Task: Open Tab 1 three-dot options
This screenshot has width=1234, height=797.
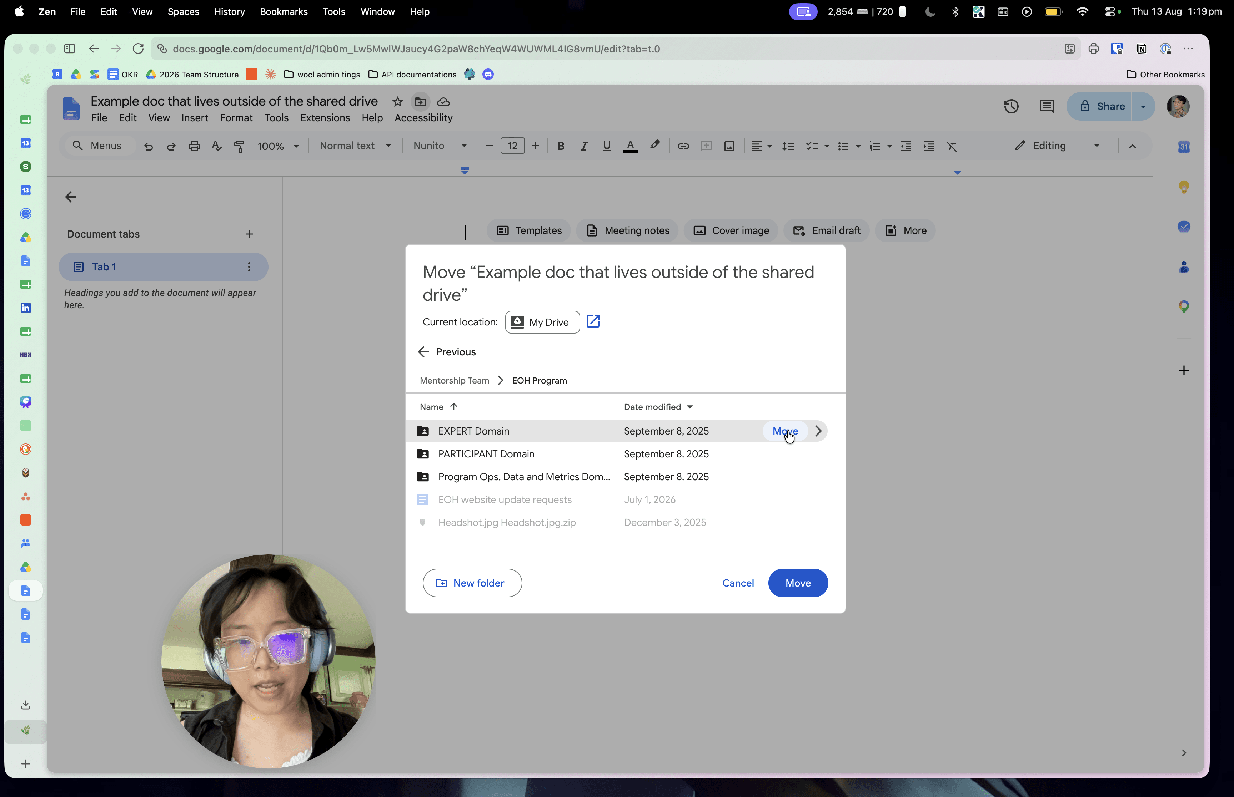Action: click(249, 267)
